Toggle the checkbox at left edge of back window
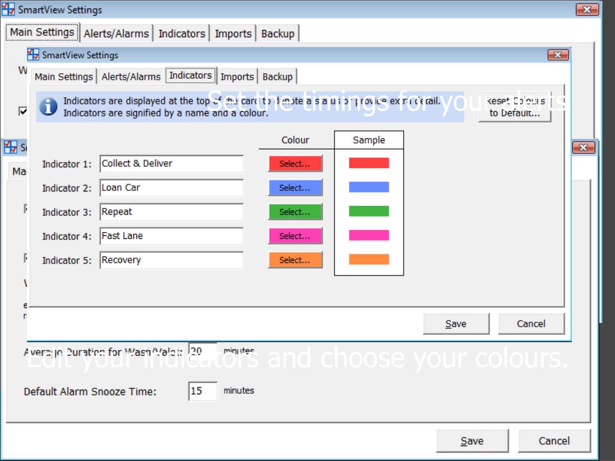The image size is (615, 461). point(23,111)
